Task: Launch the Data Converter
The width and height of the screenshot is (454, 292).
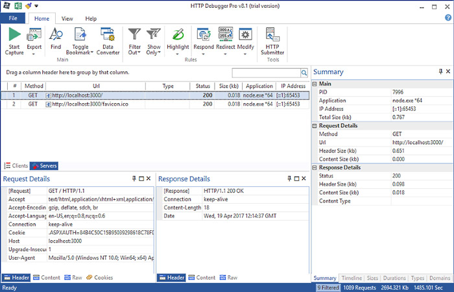Action: pyautogui.click(x=108, y=41)
